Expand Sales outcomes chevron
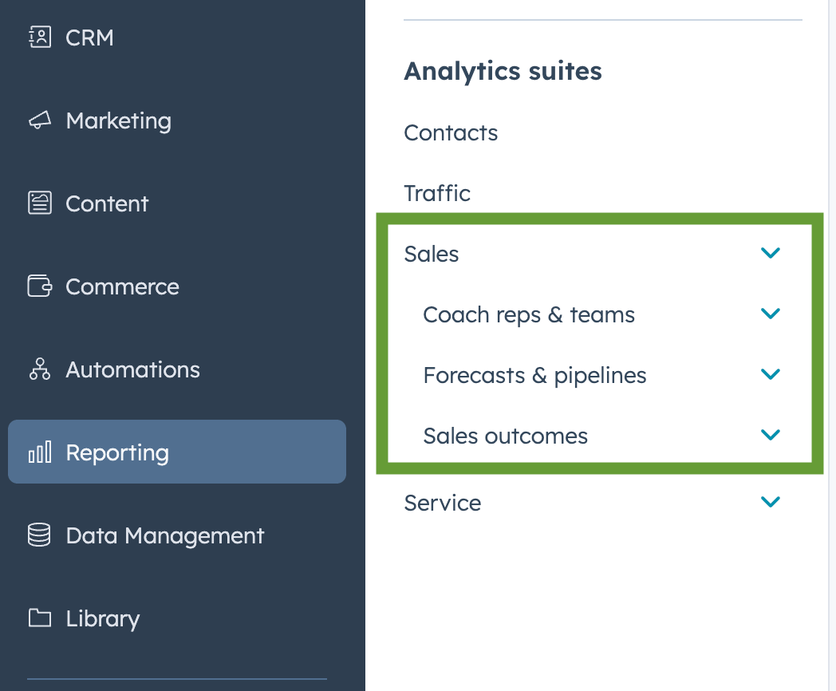 point(771,436)
